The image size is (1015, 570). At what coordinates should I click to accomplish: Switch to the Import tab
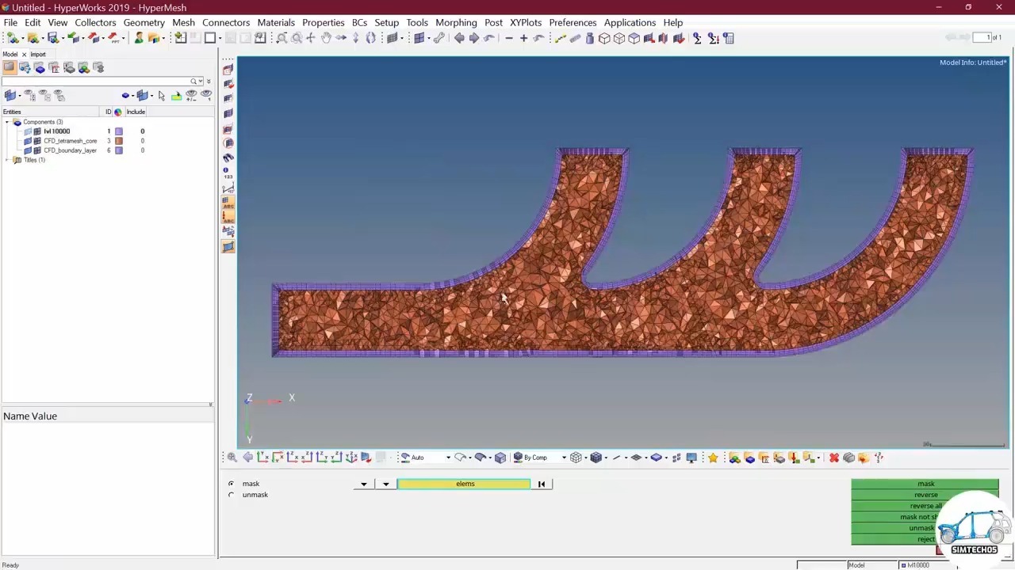pyautogui.click(x=38, y=54)
